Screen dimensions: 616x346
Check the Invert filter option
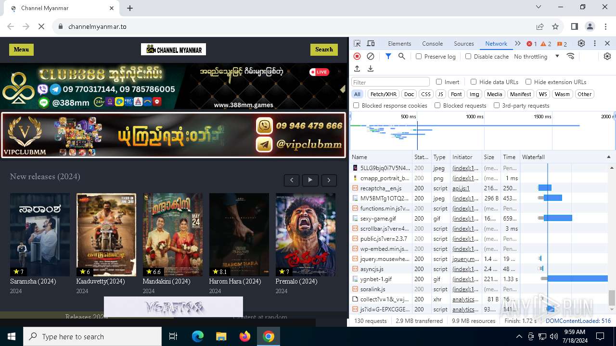(439, 82)
